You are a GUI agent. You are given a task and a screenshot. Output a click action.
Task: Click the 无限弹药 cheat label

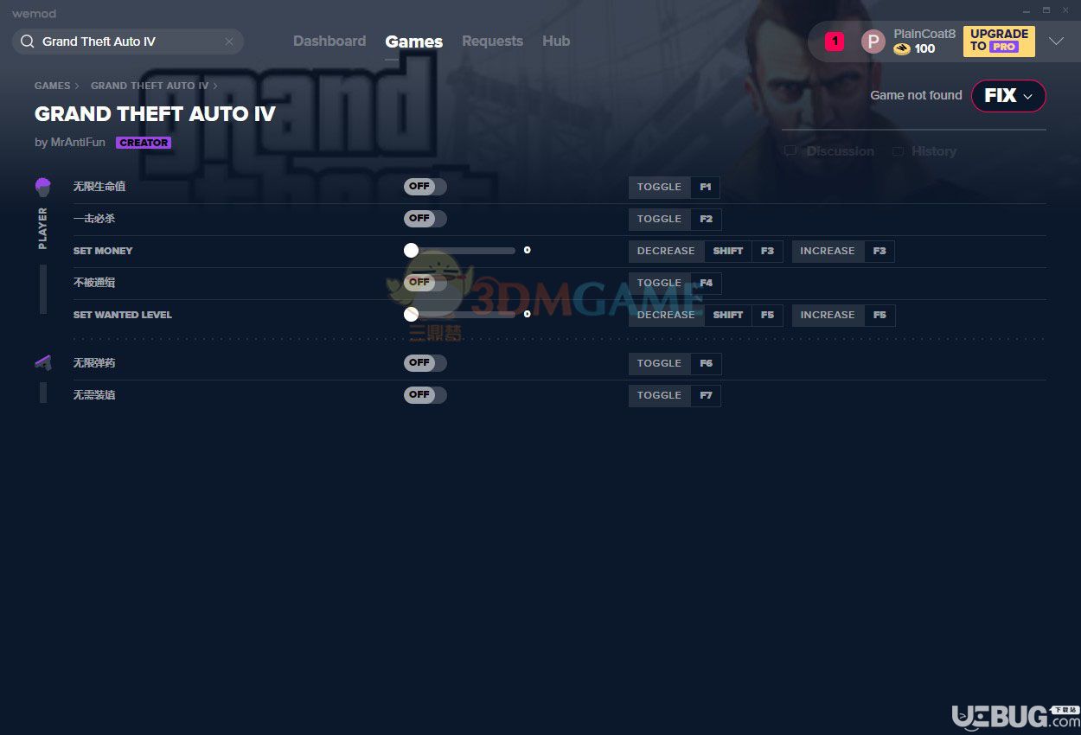[x=94, y=363]
